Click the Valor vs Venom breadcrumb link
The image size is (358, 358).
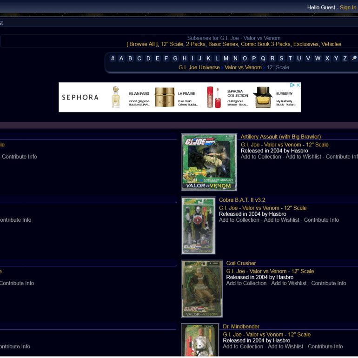[243, 67]
